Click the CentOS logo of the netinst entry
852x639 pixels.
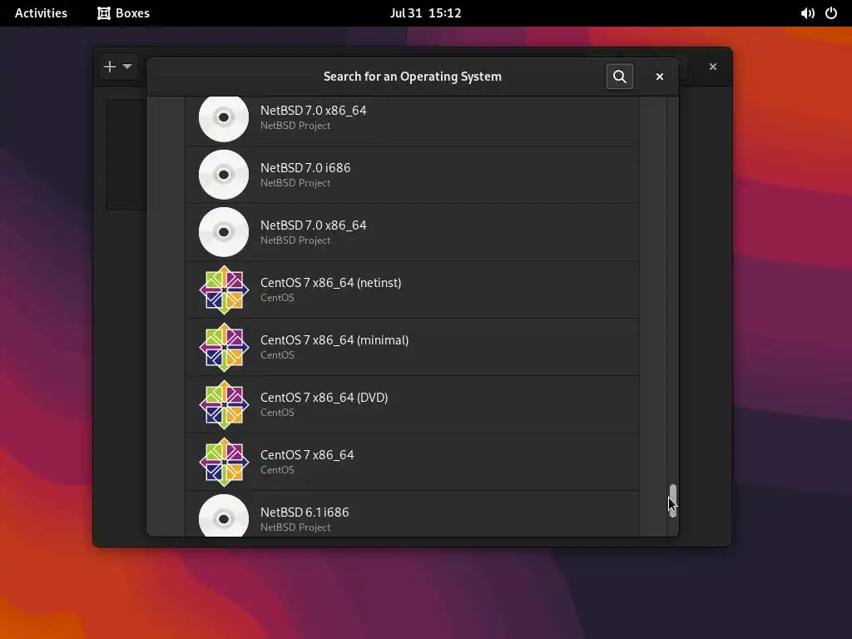click(224, 290)
